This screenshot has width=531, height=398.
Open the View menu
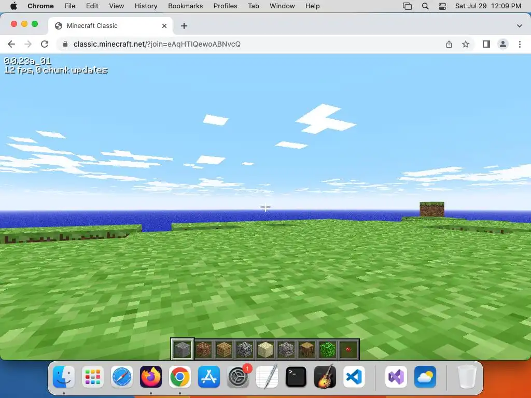pyautogui.click(x=117, y=6)
